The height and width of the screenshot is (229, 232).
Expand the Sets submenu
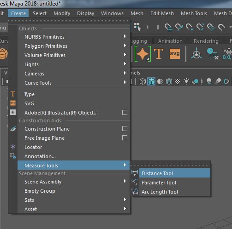[74, 200]
